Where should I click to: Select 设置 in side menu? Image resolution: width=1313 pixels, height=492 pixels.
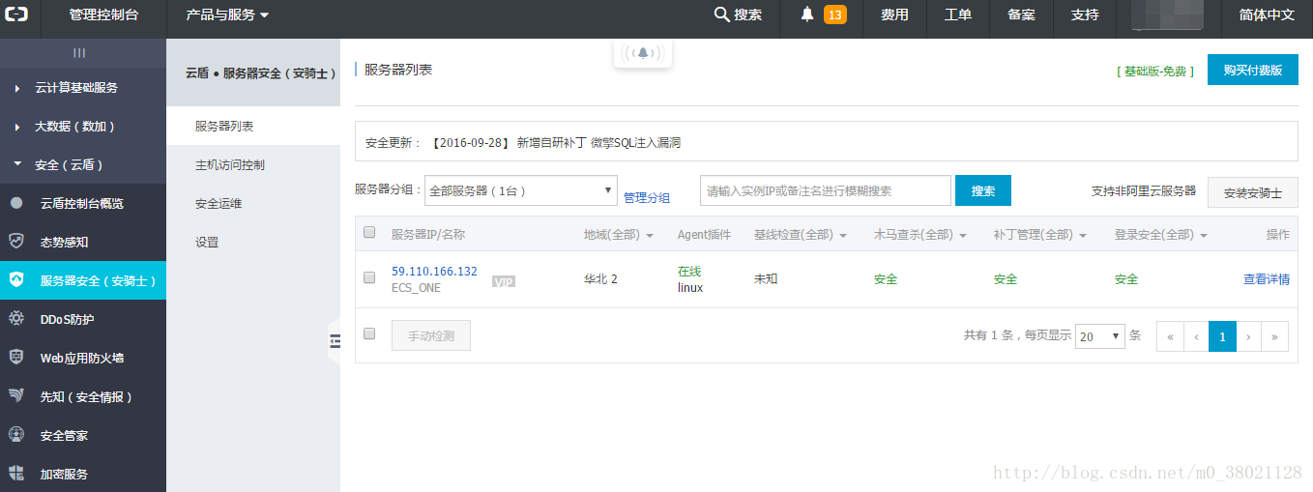click(253, 242)
